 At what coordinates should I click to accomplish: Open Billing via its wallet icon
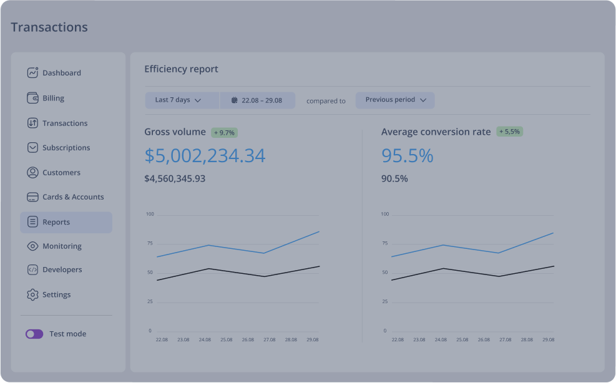click(x=32, y=98)
